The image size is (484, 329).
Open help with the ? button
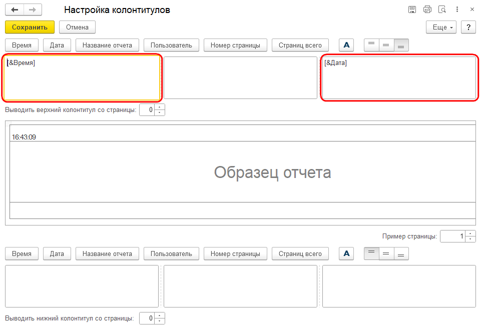coord(468,27)
